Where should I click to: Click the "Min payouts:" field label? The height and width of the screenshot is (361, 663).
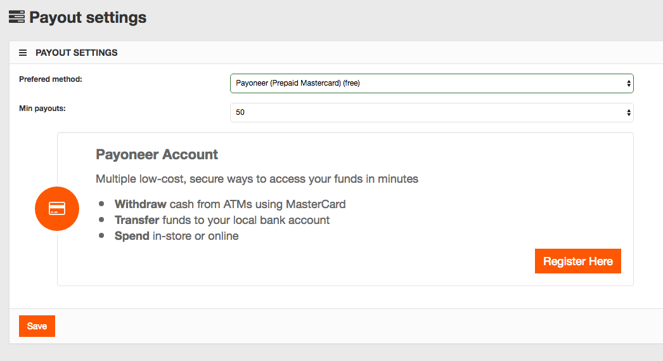point(42,108)
